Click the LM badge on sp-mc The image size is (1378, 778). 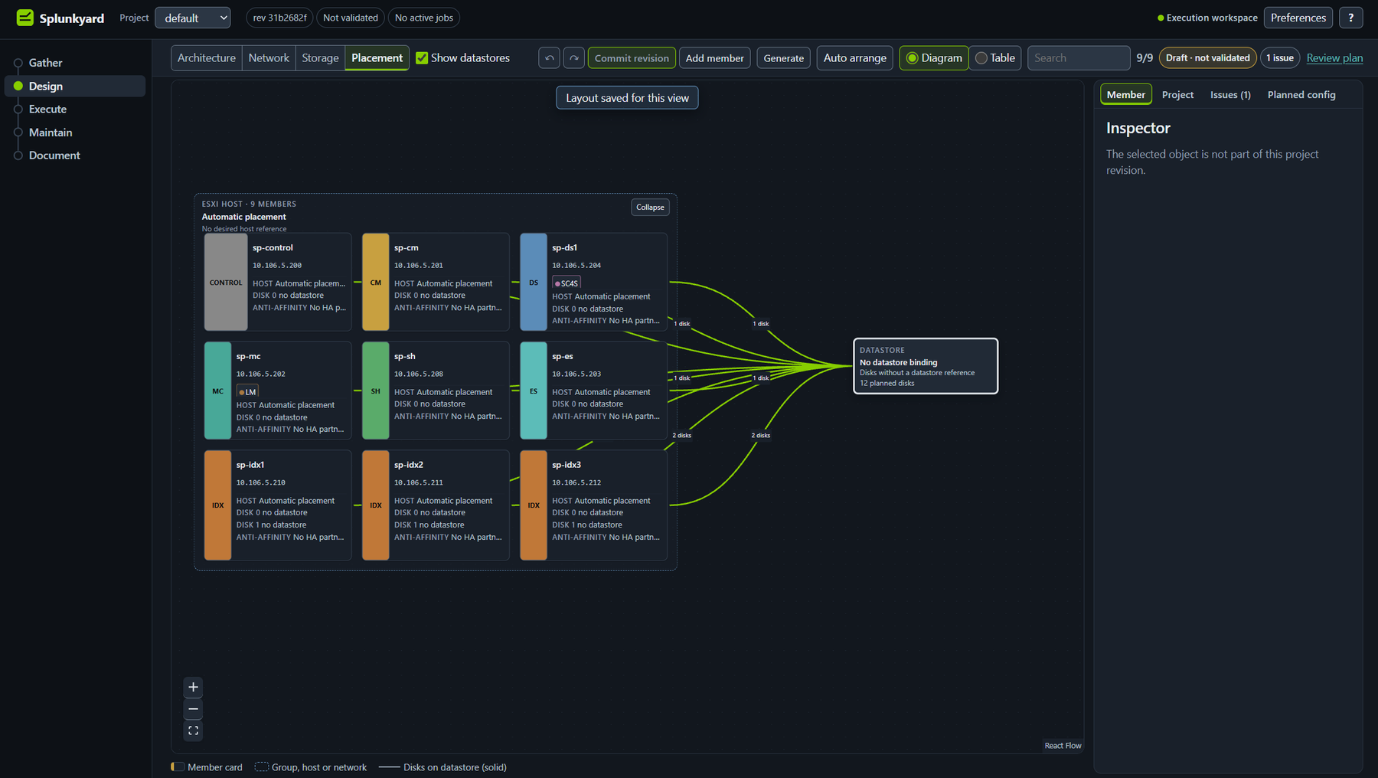tap(247, 392)
